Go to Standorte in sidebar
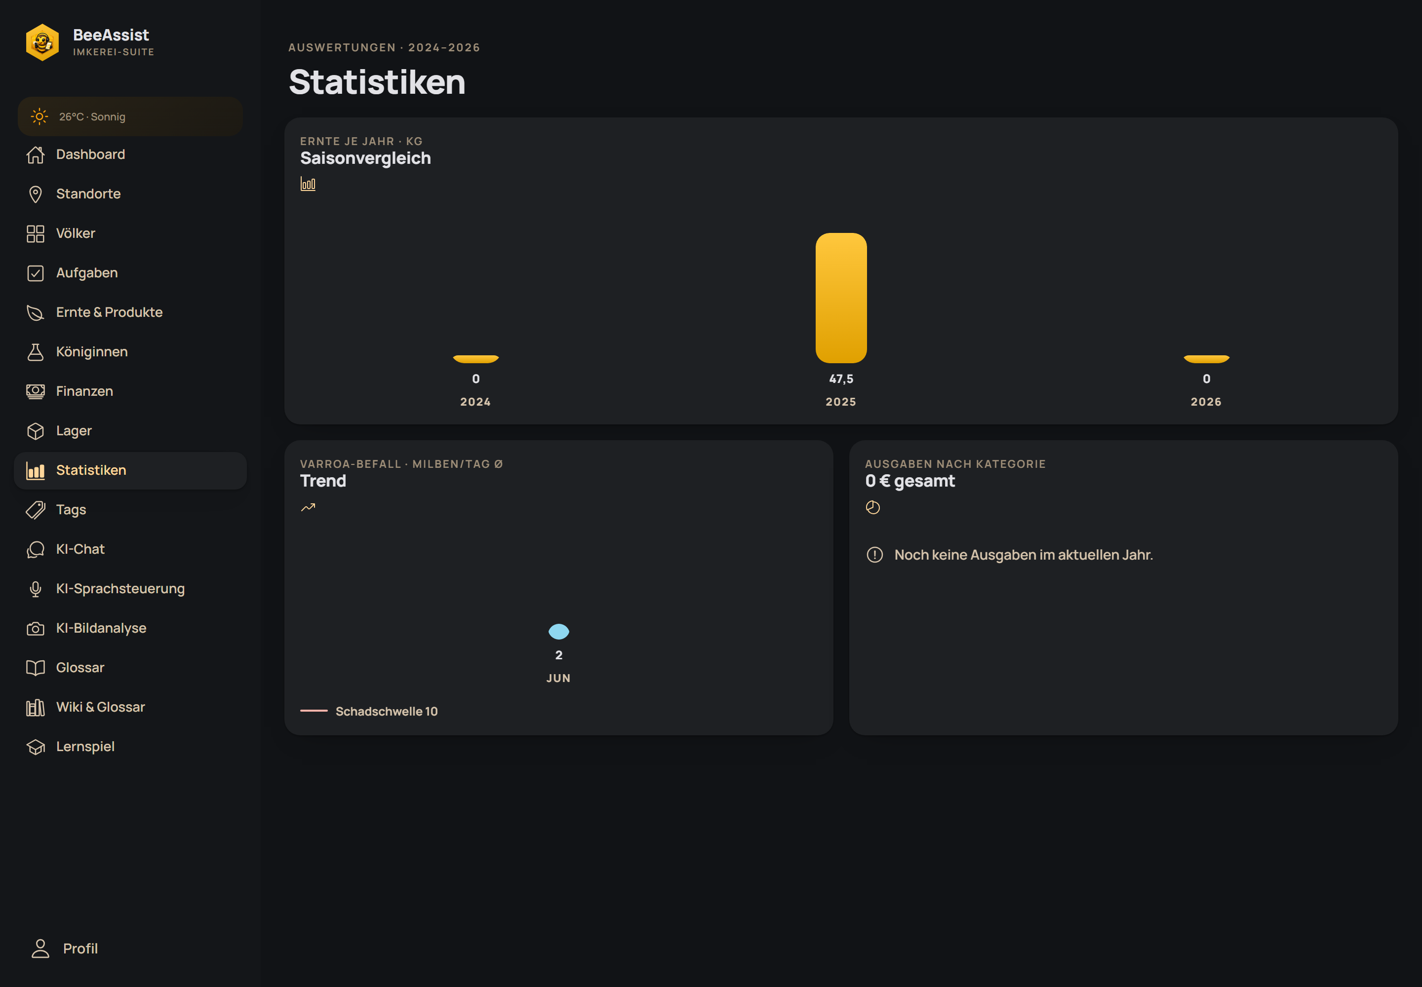Screen dimensions: 1422x987 click(x=130, y=194)
